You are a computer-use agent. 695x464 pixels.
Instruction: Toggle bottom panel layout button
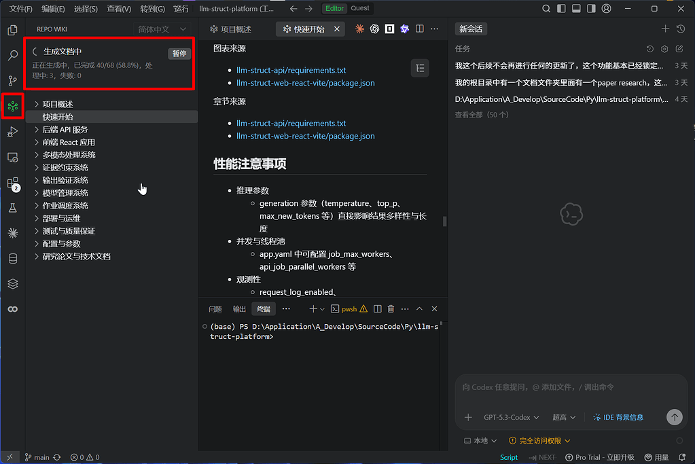[x=576, y=8]
